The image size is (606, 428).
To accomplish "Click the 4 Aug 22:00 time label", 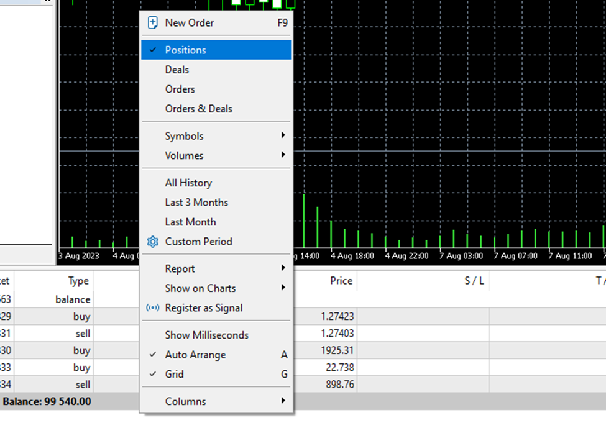I will click(406, 256).
